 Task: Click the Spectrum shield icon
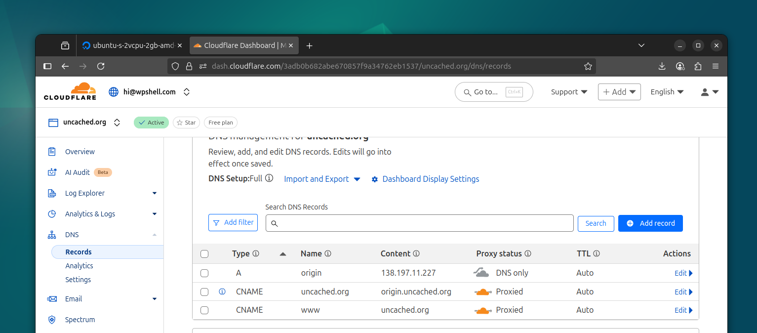coord(52,320)
